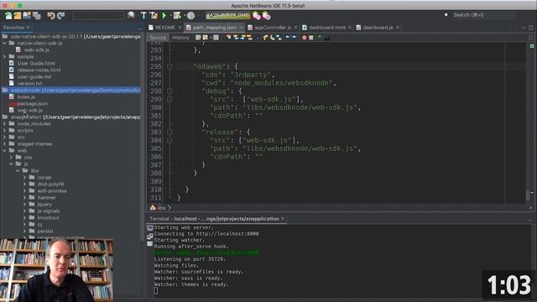Toggle code fold at line 303 "release"
The image size is (537, 302).
(169, 132)
